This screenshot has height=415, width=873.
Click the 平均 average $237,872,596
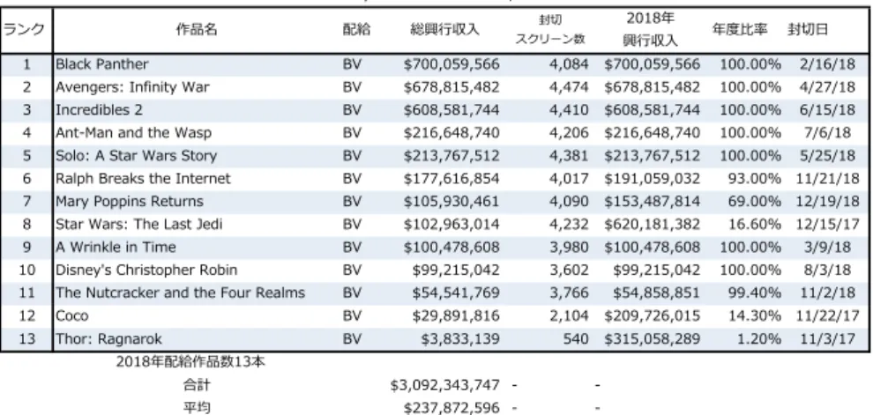(451, 408)
